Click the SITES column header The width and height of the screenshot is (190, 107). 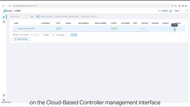click(x=135, y=23)
